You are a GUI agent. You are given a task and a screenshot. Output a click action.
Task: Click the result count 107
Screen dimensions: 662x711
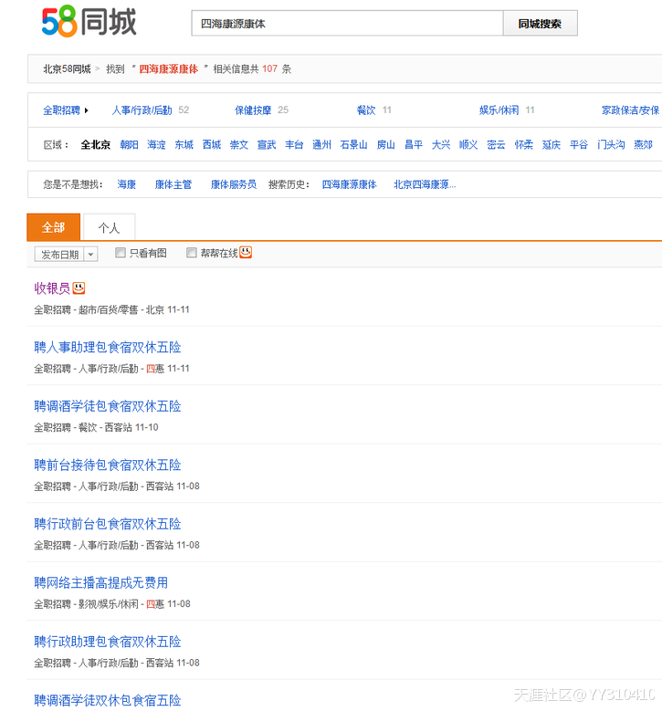[x=269, y=69]
